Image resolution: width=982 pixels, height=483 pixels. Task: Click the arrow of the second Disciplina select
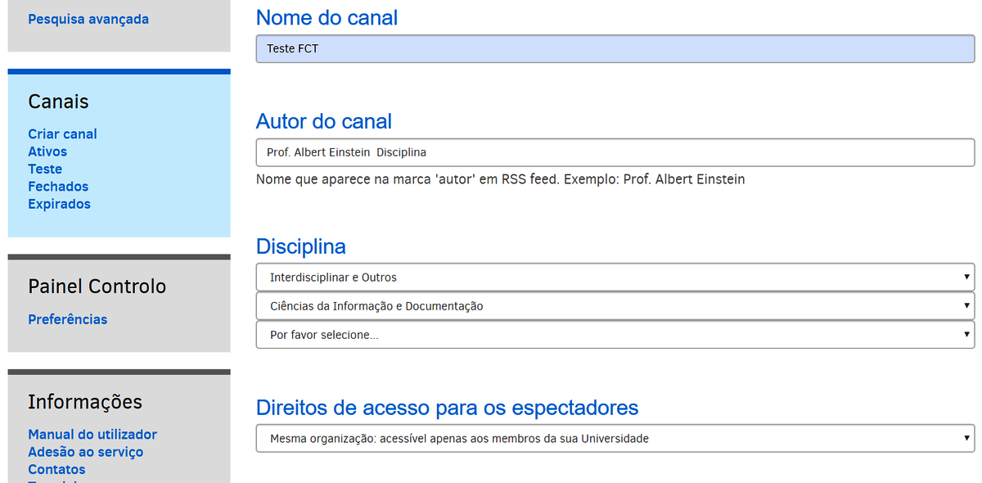[x=966, y=306]
